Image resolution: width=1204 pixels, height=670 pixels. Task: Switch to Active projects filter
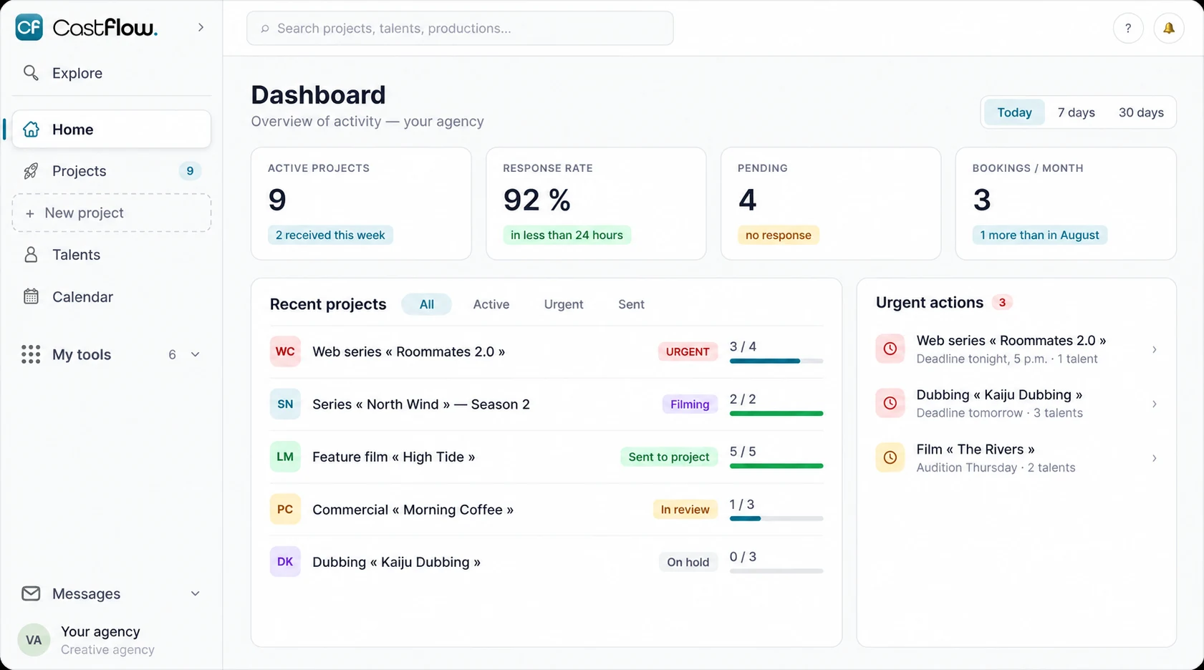tap(491, 304)
